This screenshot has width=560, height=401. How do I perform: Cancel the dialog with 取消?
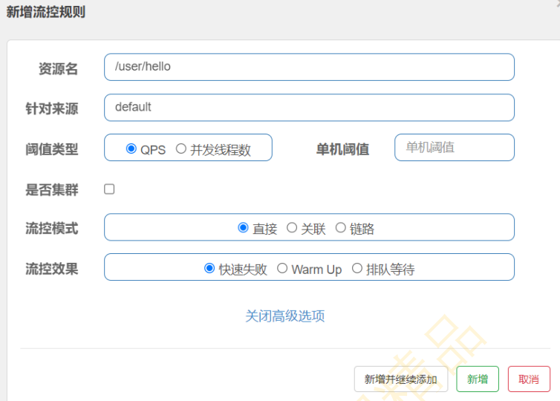click(529, 379)
